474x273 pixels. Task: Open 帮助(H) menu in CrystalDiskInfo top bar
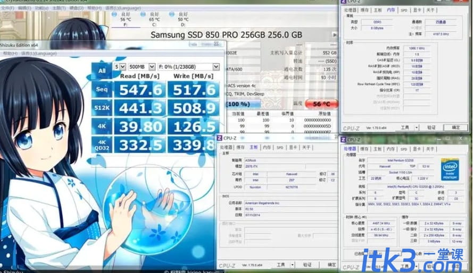point(94,8)
